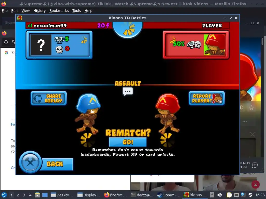Switch to the firefox taskbar window
The image size is (266, 199).
(115, 195)
